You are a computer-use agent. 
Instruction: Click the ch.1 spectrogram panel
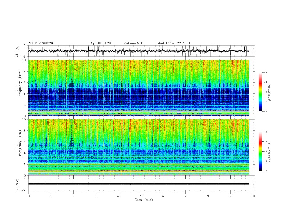(x=139, y=88)
